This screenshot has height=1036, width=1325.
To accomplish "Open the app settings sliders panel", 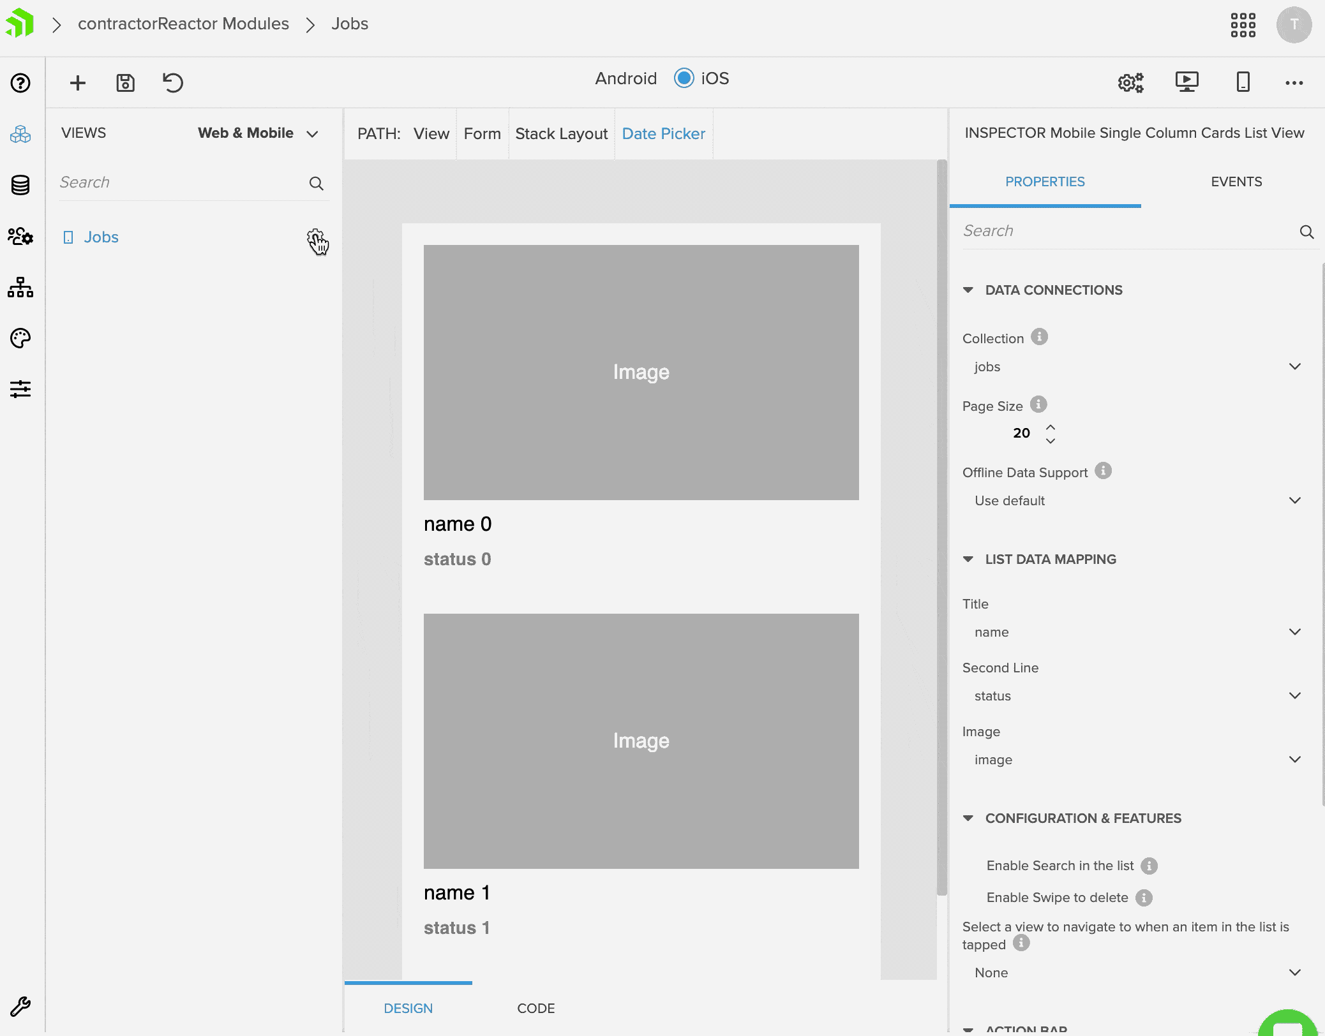I will 20,390.
